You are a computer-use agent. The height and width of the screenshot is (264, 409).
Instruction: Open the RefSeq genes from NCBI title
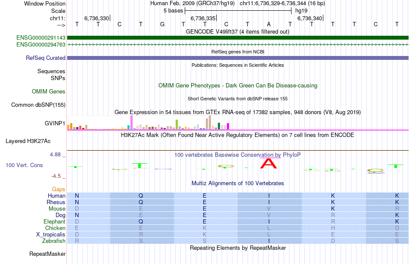[238, 52]
